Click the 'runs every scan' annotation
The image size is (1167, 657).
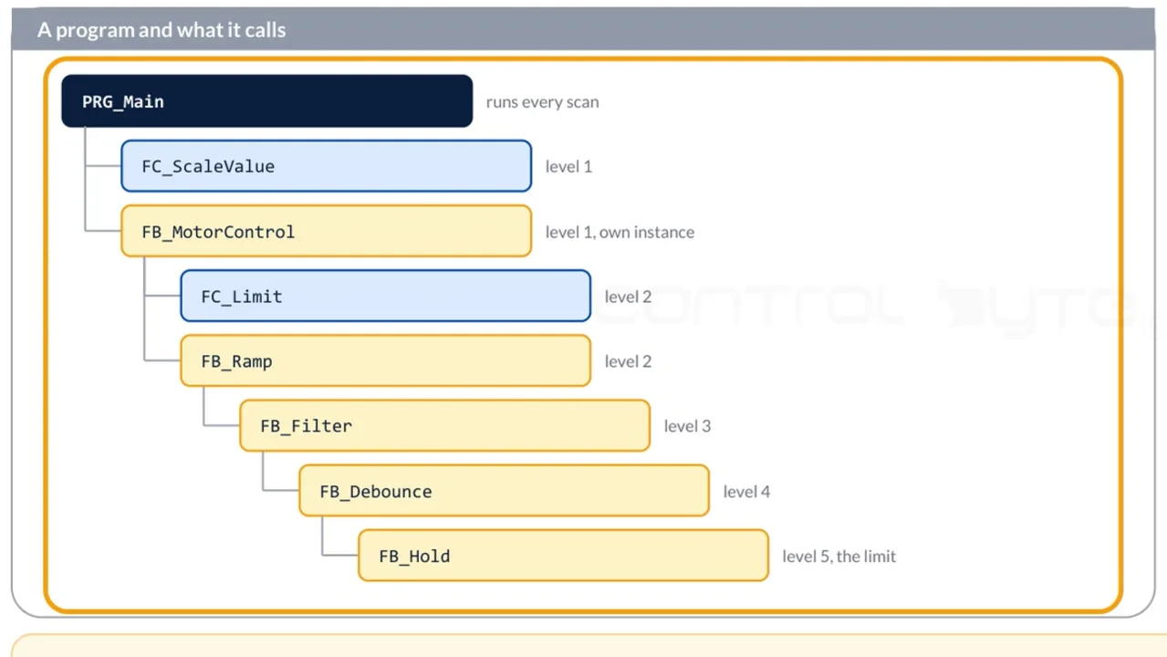(543, 101)
